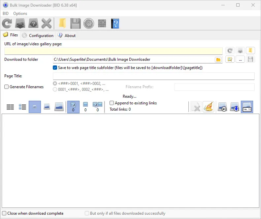Click the Ready... status text
261x219 pixels.
[x=129, y=96]
